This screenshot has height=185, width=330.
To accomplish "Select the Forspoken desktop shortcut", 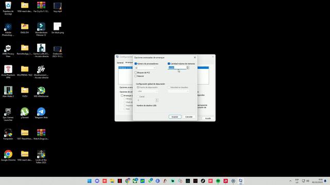I will pyautogui.click(x=8, y=134).
